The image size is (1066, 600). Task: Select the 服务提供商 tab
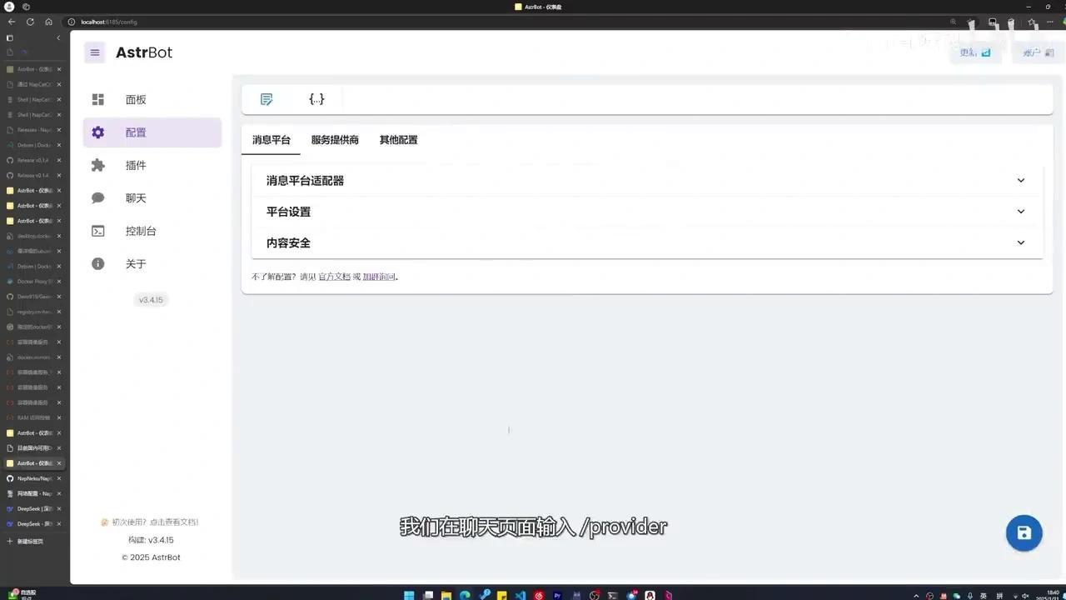[x=335, y=140]
